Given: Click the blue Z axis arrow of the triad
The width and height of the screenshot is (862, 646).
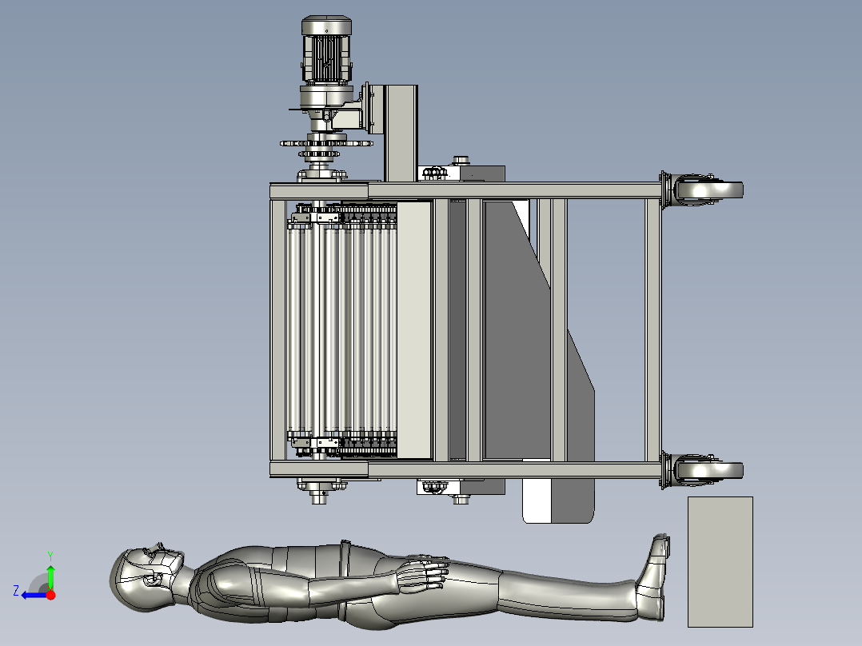Looking at the screenshot, I should 34,595.
